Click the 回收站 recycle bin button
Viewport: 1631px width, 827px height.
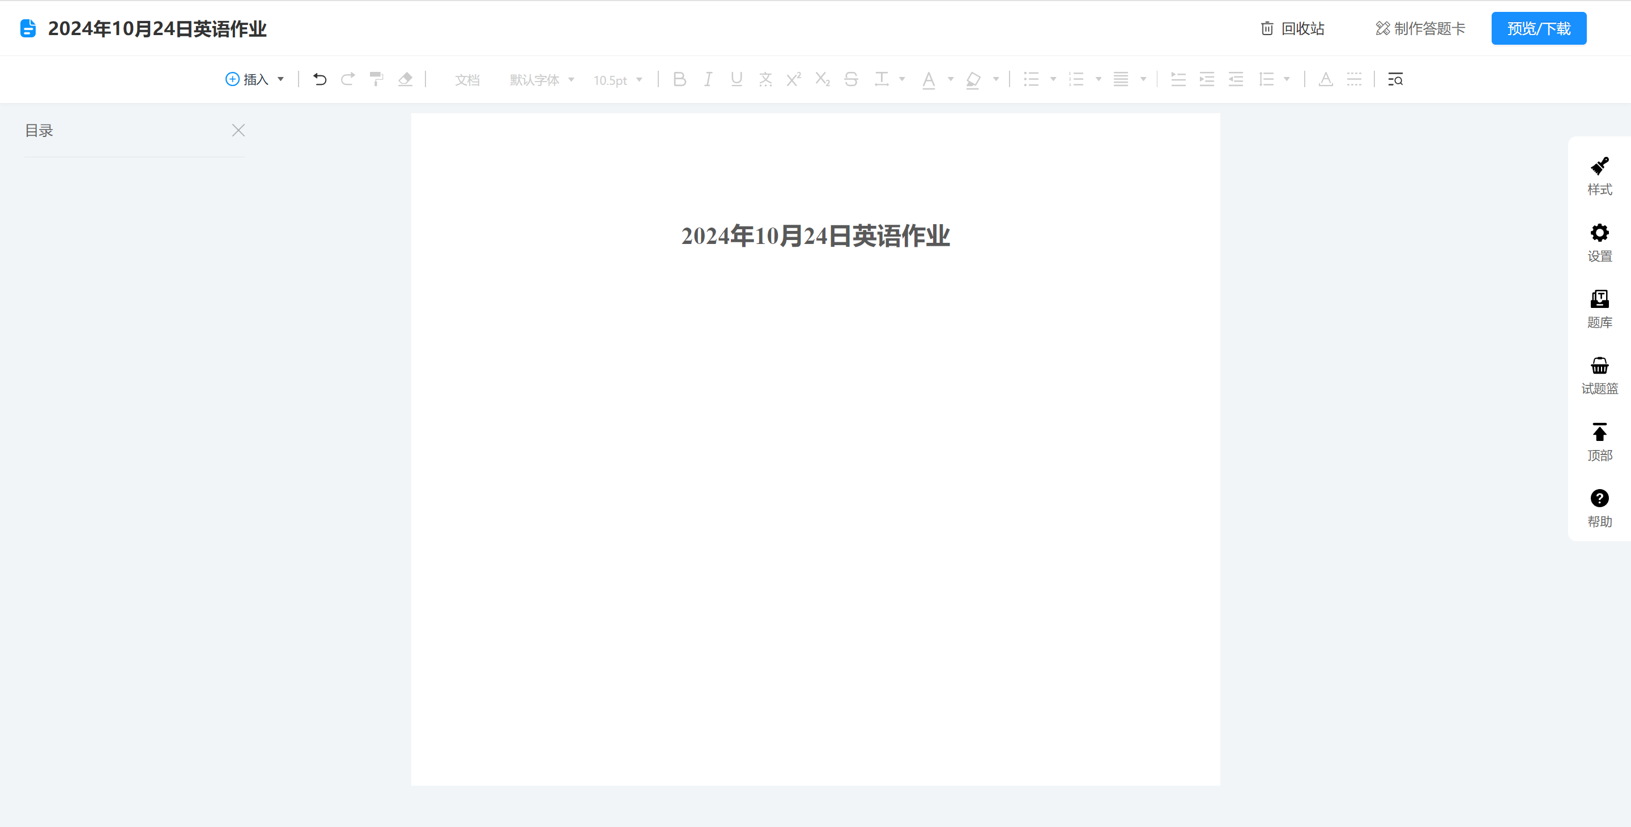pos(1292,28)
